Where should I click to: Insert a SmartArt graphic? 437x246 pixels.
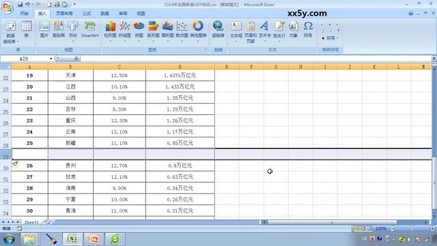pyautogui.click(x=89, y=29)
